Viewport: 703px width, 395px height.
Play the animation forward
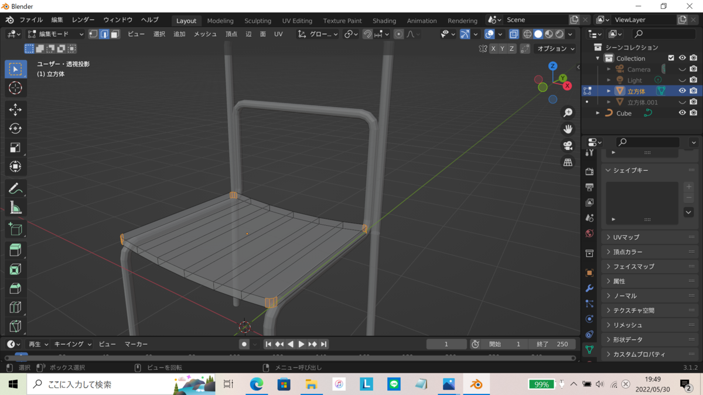click(x=301, y=344)
